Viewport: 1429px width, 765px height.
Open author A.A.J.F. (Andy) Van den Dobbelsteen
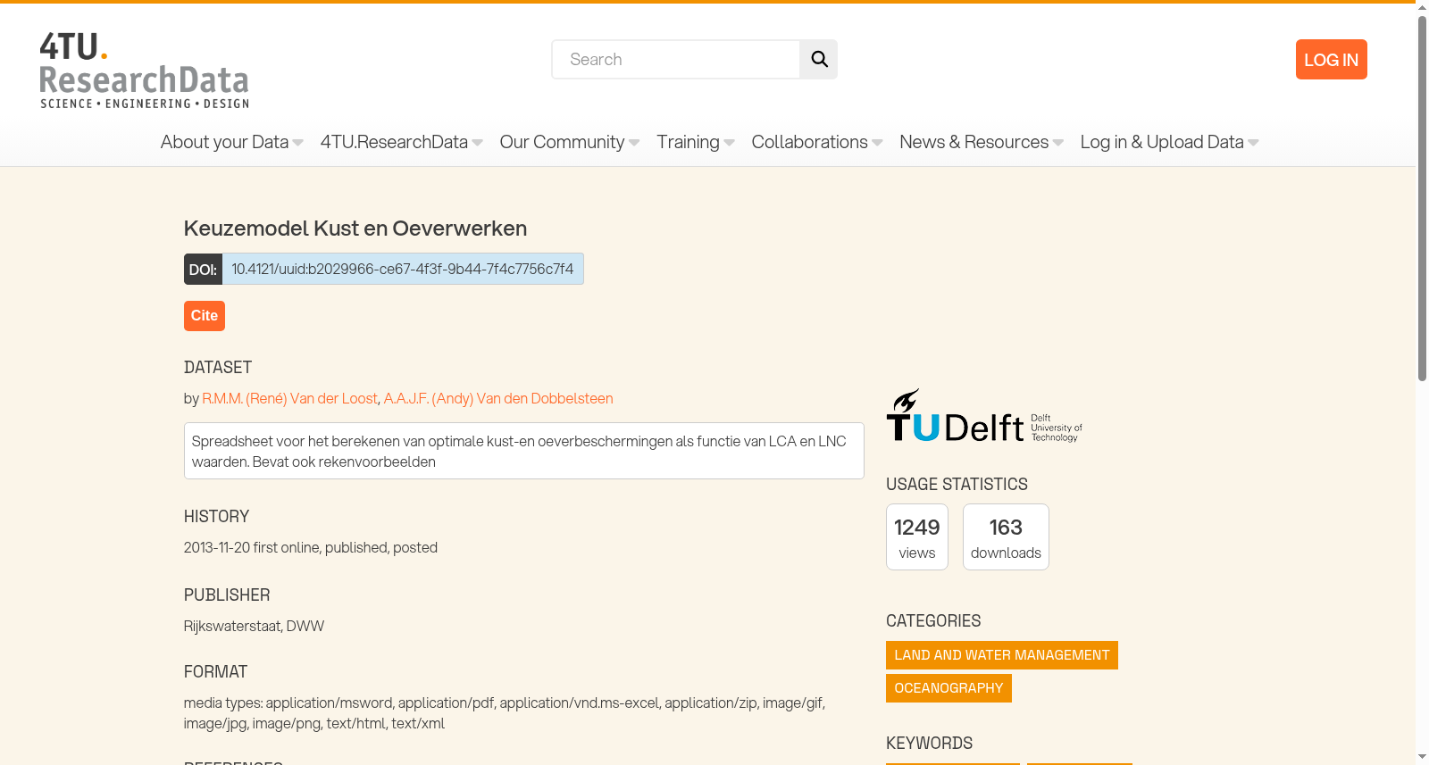coord(498,398)
